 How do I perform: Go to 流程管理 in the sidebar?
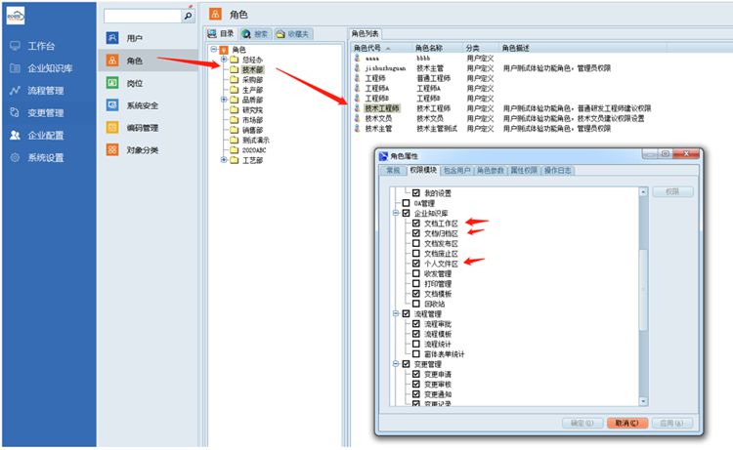46,91
